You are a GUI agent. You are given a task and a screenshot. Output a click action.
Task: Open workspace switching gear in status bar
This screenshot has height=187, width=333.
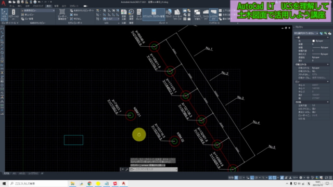(x=301, y=178)
